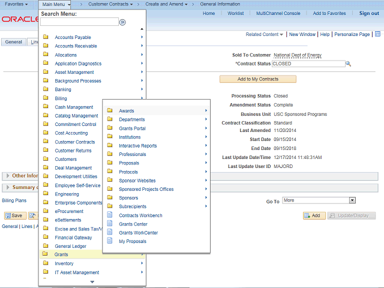This screenshot has height=288, width=384.
Task: Click the Awards folder icon
Action: (x=110, y=110)
